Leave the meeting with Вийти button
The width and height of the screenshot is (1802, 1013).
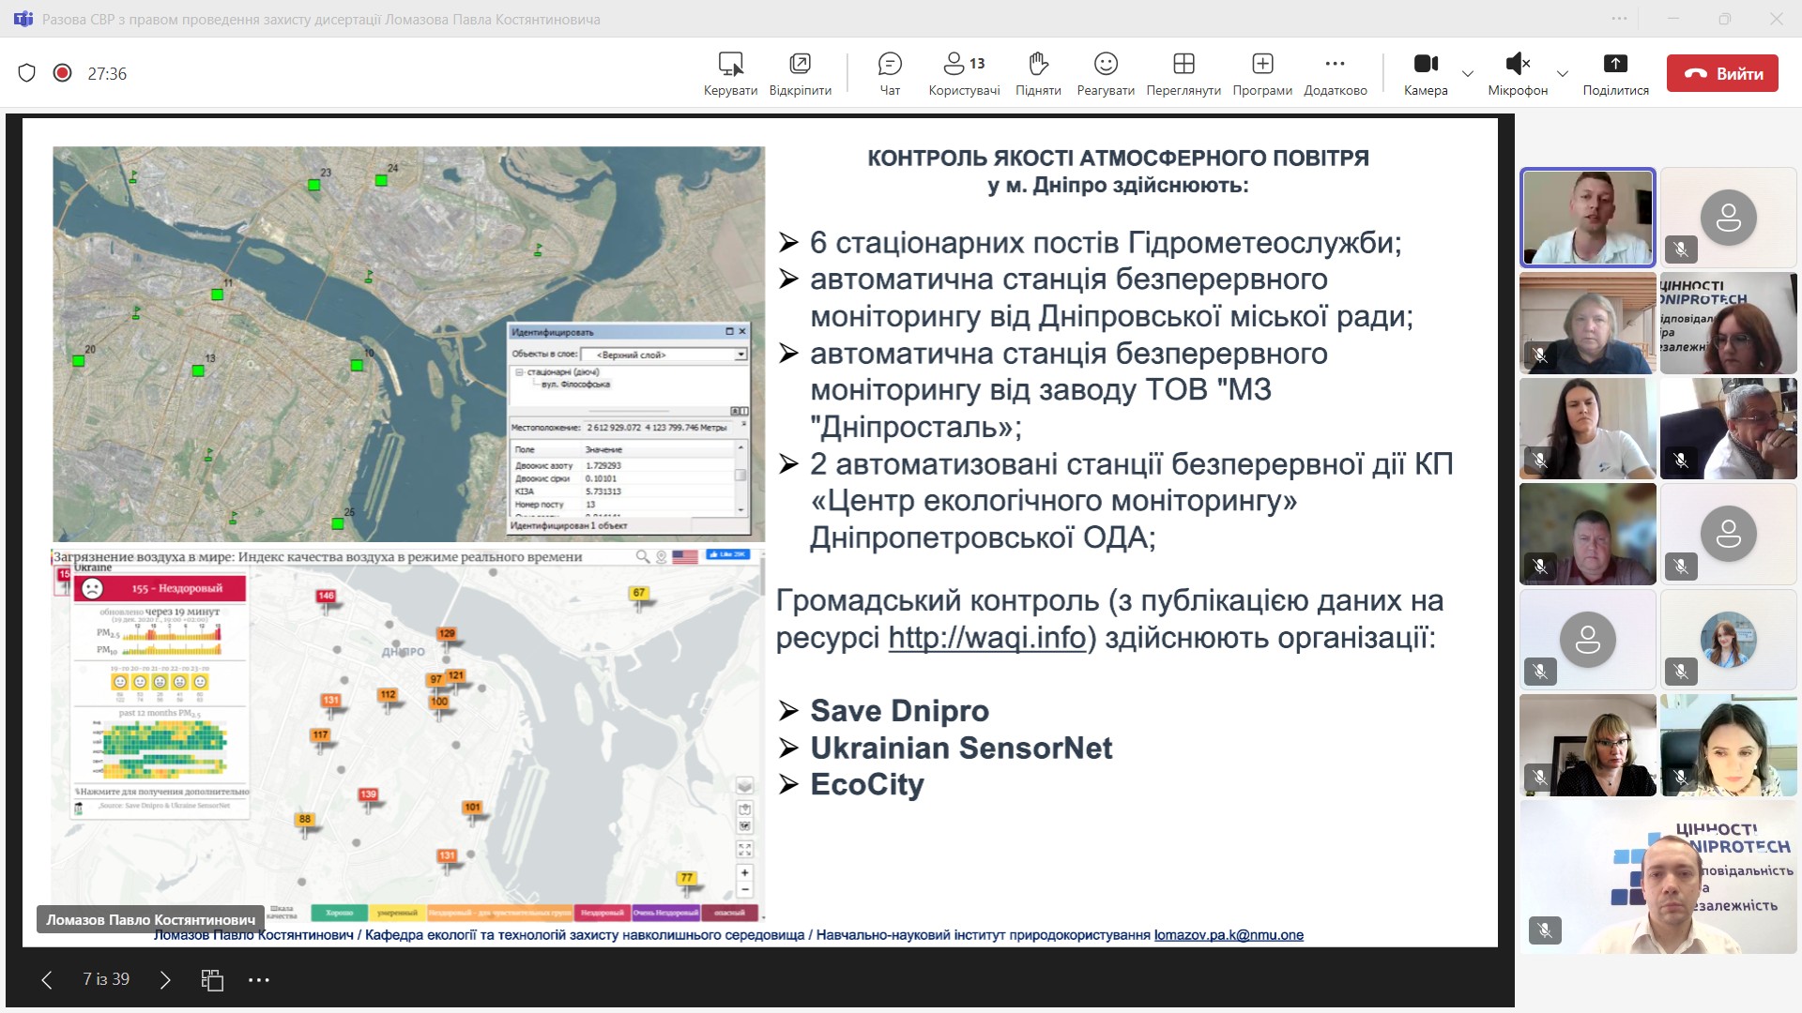tap(1722, 73)
